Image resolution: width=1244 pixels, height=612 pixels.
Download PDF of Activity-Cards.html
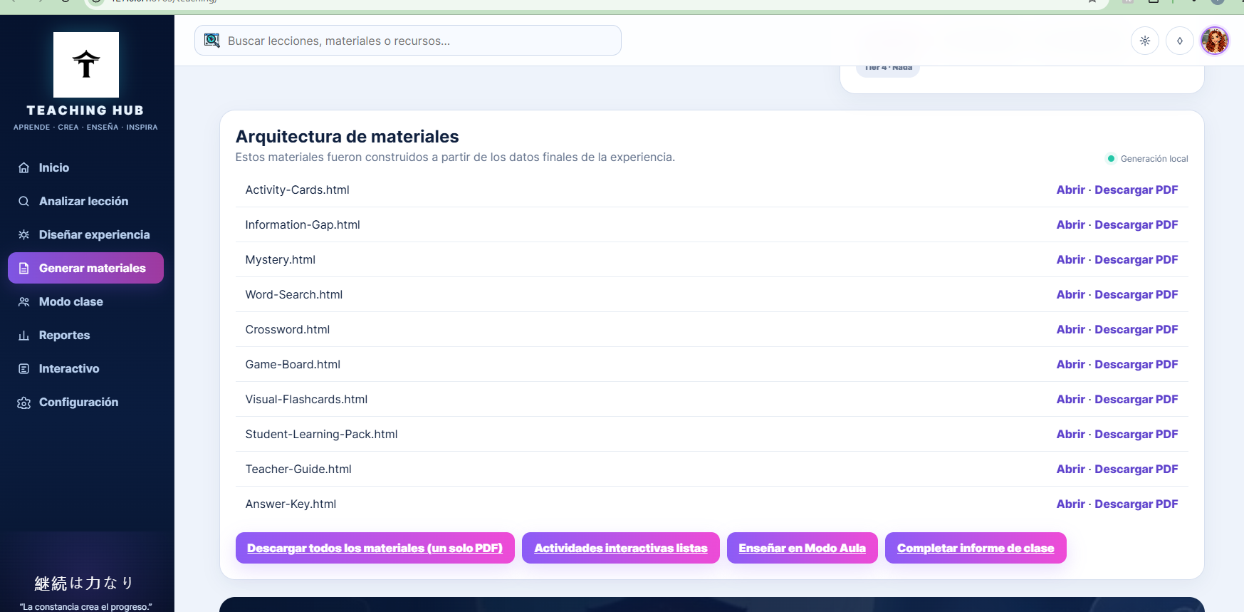(1136, 190)
